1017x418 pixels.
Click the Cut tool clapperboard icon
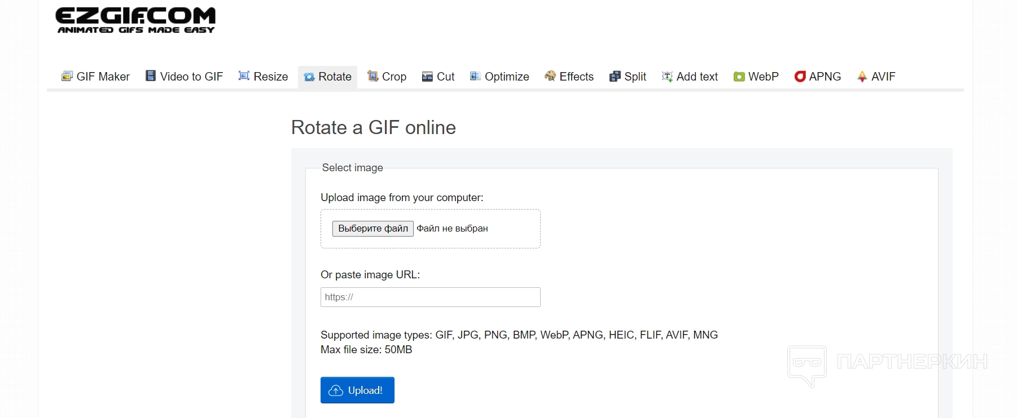tap(427, 77)
